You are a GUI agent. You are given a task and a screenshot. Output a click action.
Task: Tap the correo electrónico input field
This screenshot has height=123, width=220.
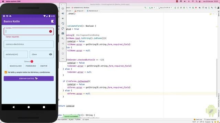[29, 44]
